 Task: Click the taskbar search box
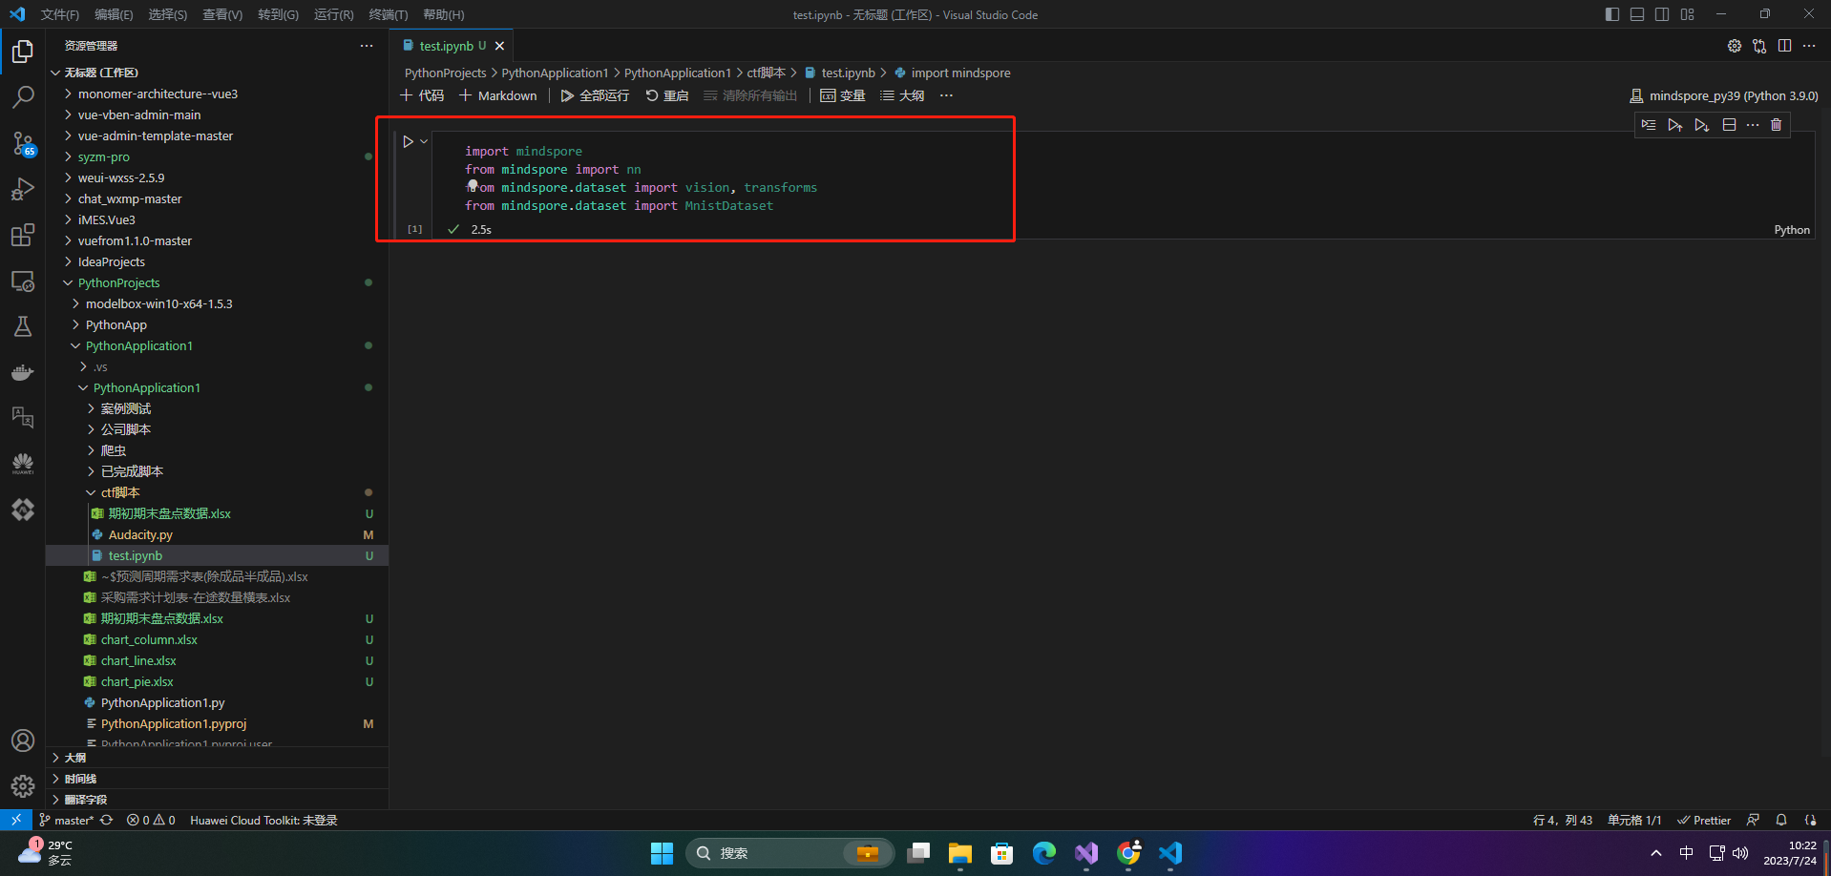pyautogui.click(x=789, y=853)
